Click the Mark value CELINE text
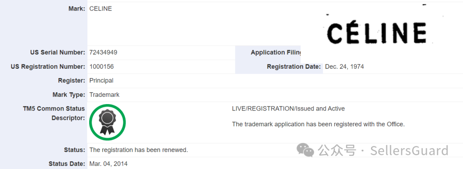463x169 pixels. 101,9
